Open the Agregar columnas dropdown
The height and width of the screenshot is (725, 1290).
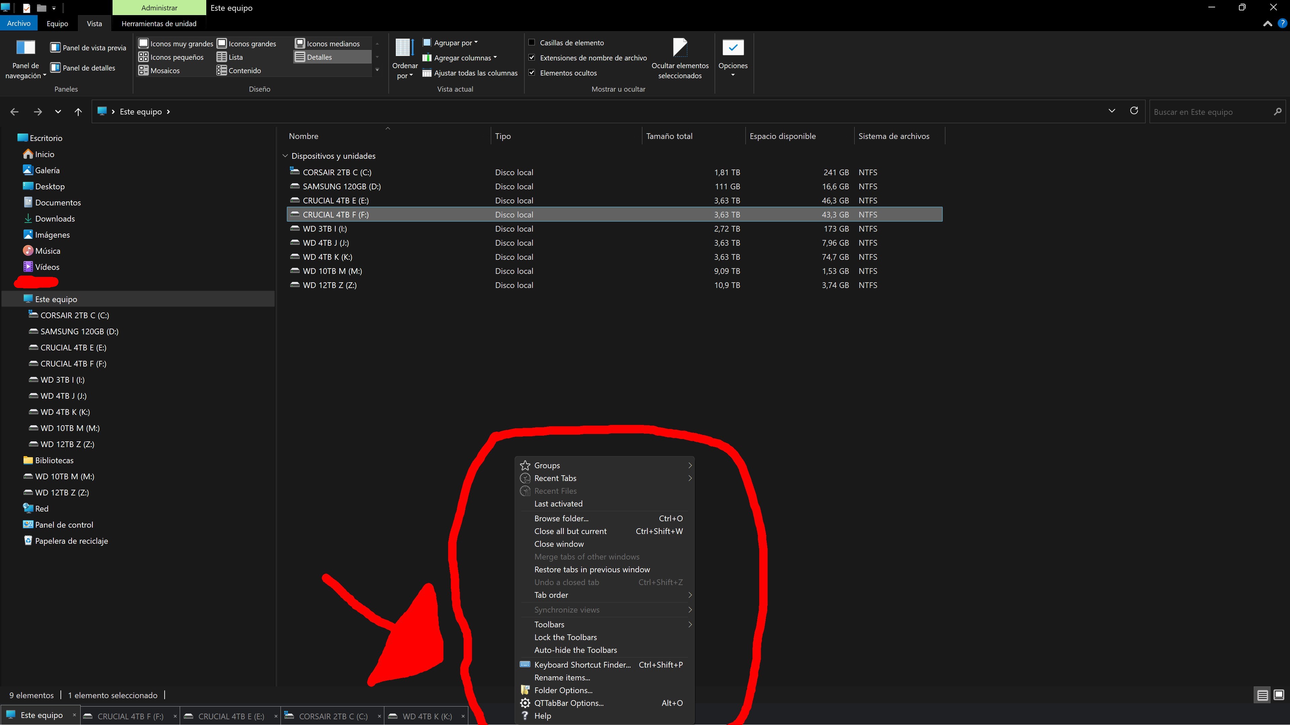point(459,58)
